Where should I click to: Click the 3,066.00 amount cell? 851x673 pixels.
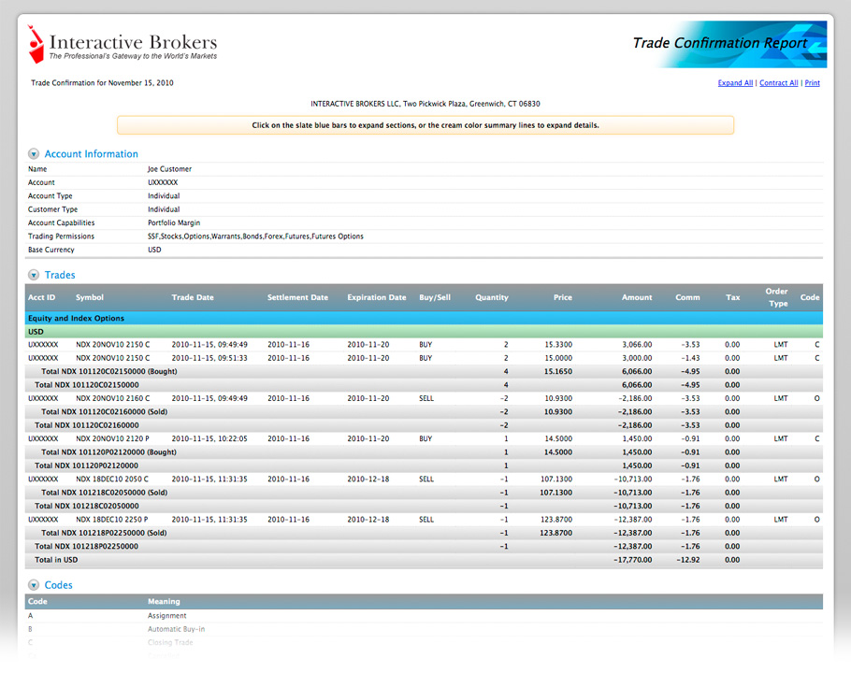(x=637, y=344)
